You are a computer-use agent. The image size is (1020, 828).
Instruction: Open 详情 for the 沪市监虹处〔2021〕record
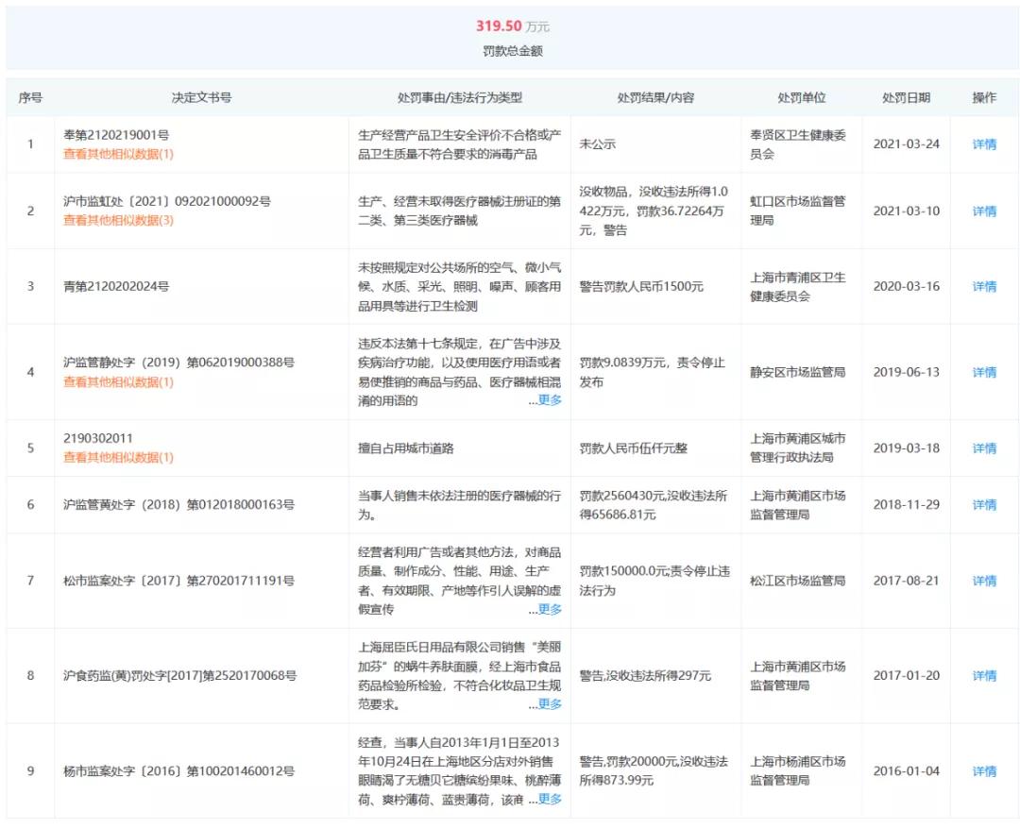tap(983, 210)
